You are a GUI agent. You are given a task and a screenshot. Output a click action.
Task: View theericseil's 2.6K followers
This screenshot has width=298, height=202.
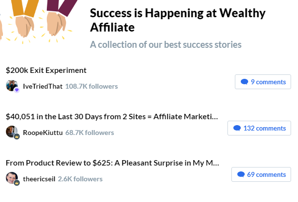click(x=80, y=179)
